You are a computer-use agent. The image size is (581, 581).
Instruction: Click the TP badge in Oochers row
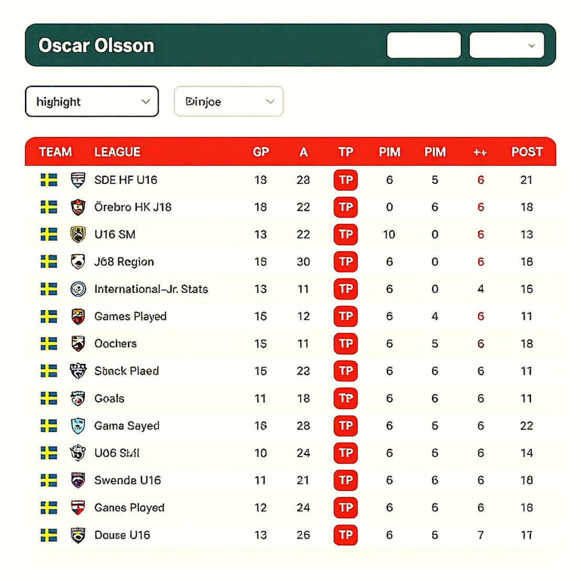[x=345, y=344]
